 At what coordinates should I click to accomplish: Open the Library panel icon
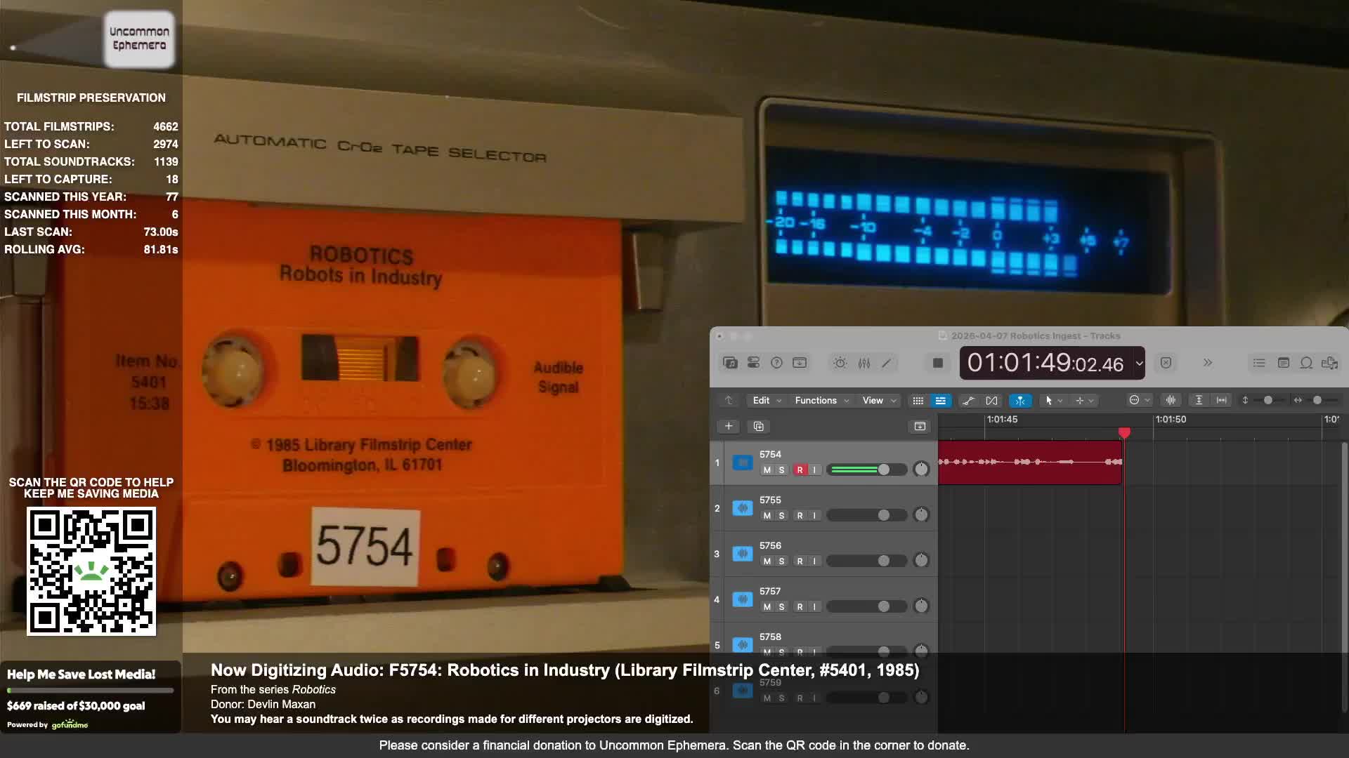(x=730, y=363)
